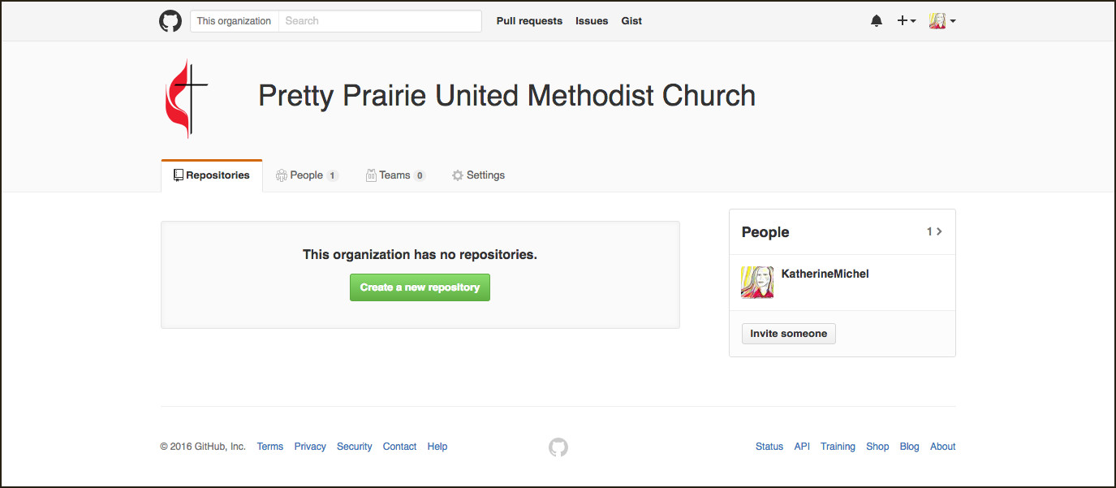This screenshot has height=488, width=1116.
Task: Click the GitHub Octocat logo in header
Action: click(170, 21)
